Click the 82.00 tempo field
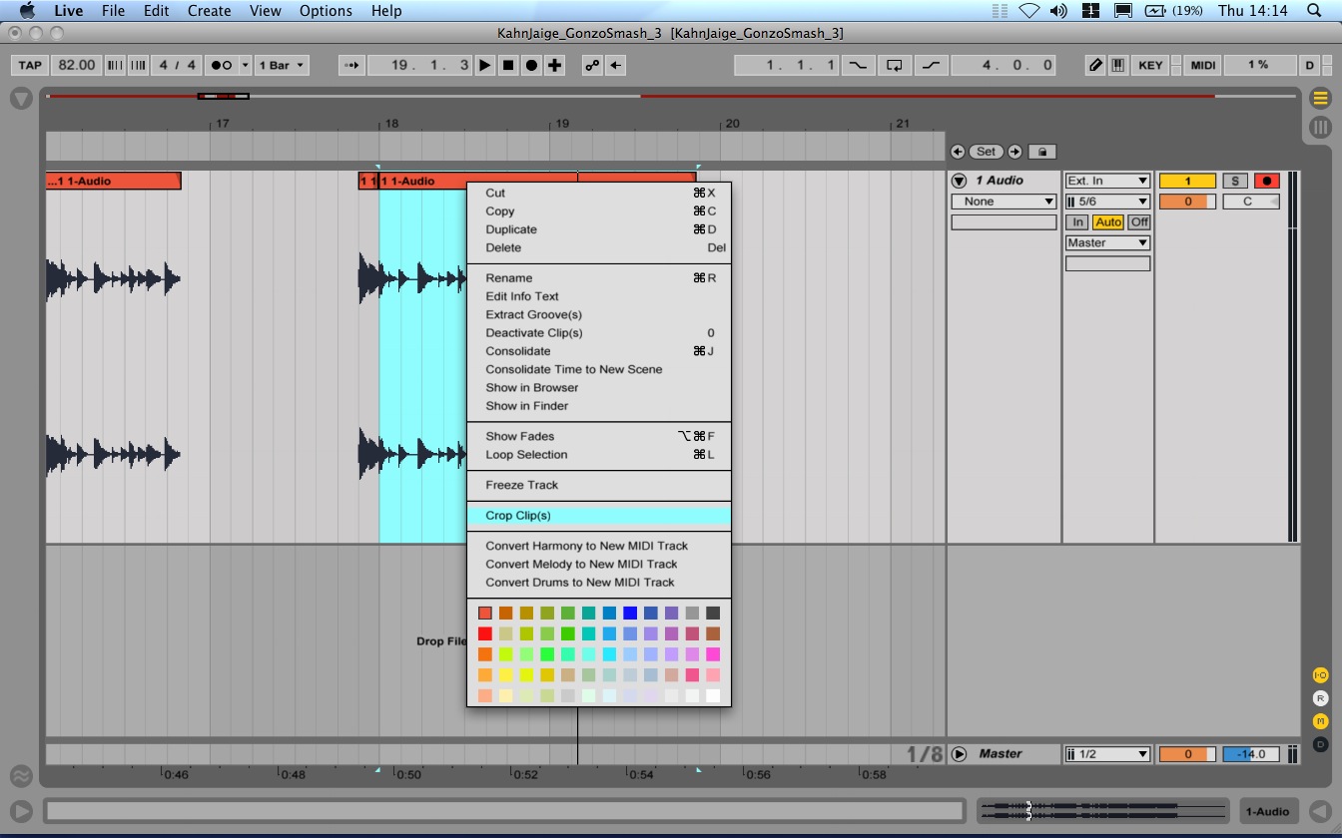Screen dimensions: 1342x838 (77, 65)
